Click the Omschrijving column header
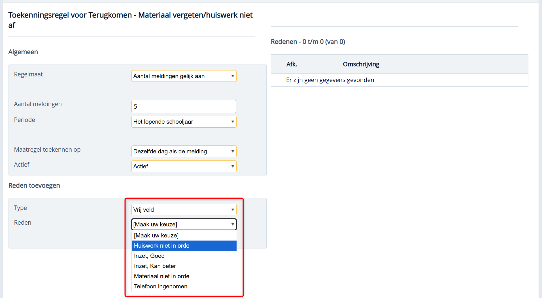542x298 pixels. click(361, 64)
